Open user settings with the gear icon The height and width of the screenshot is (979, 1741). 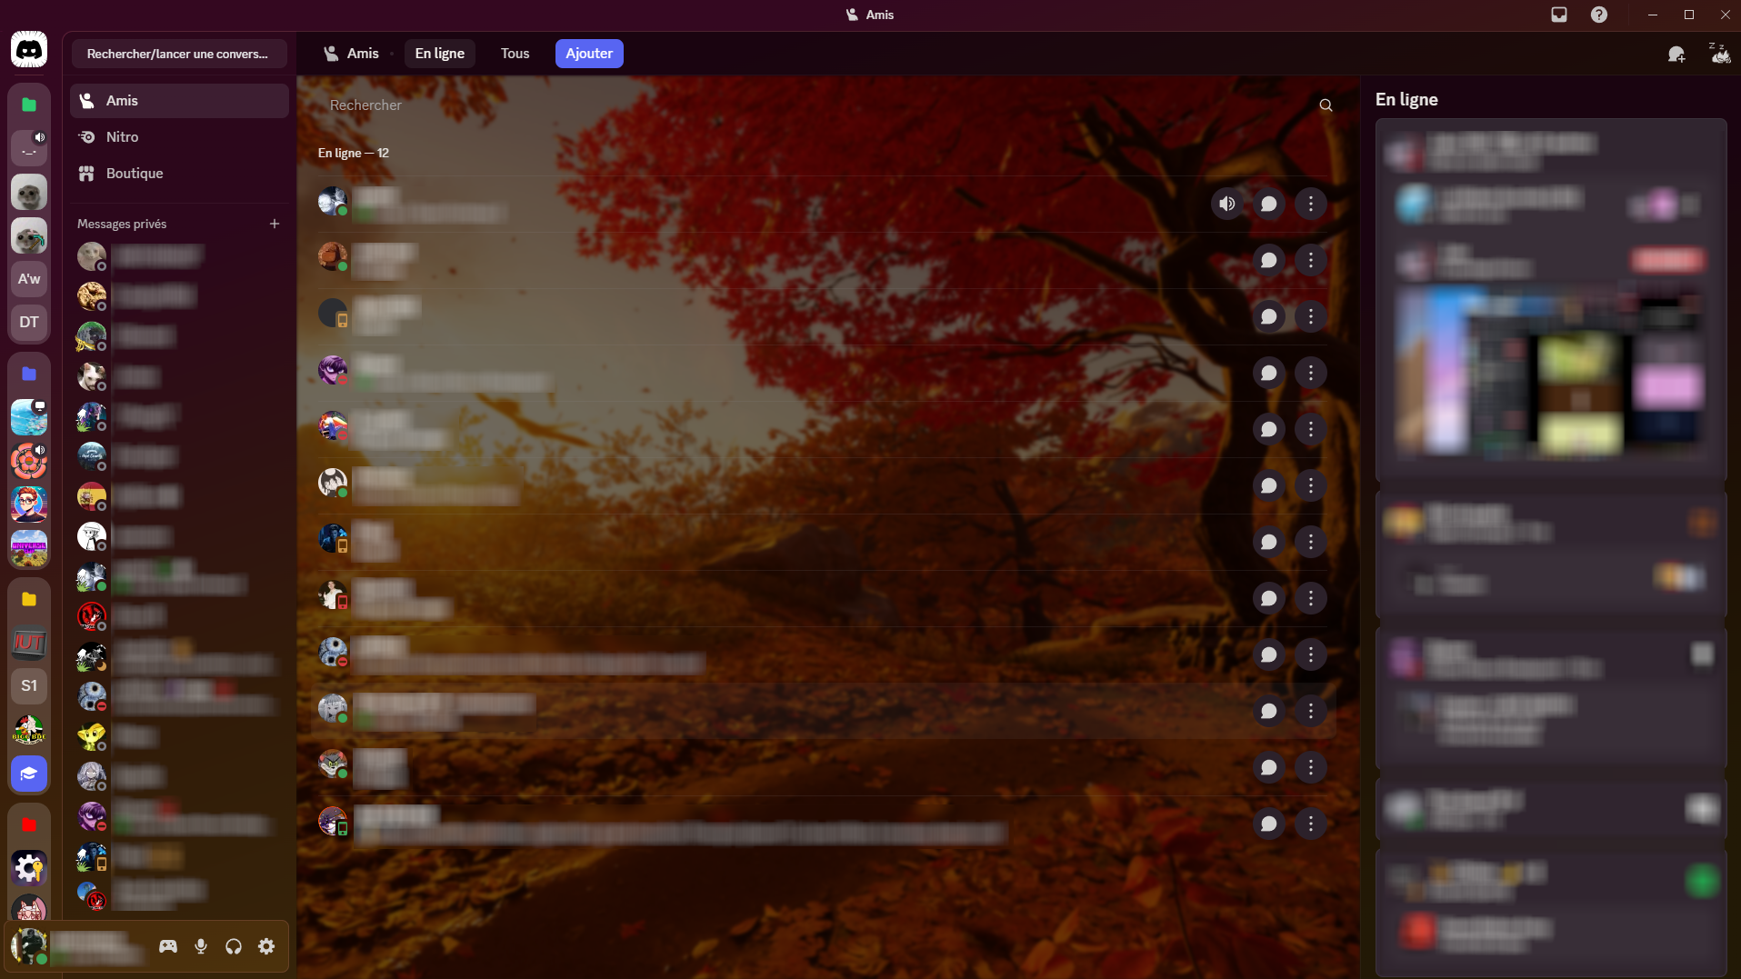(266, 945)
